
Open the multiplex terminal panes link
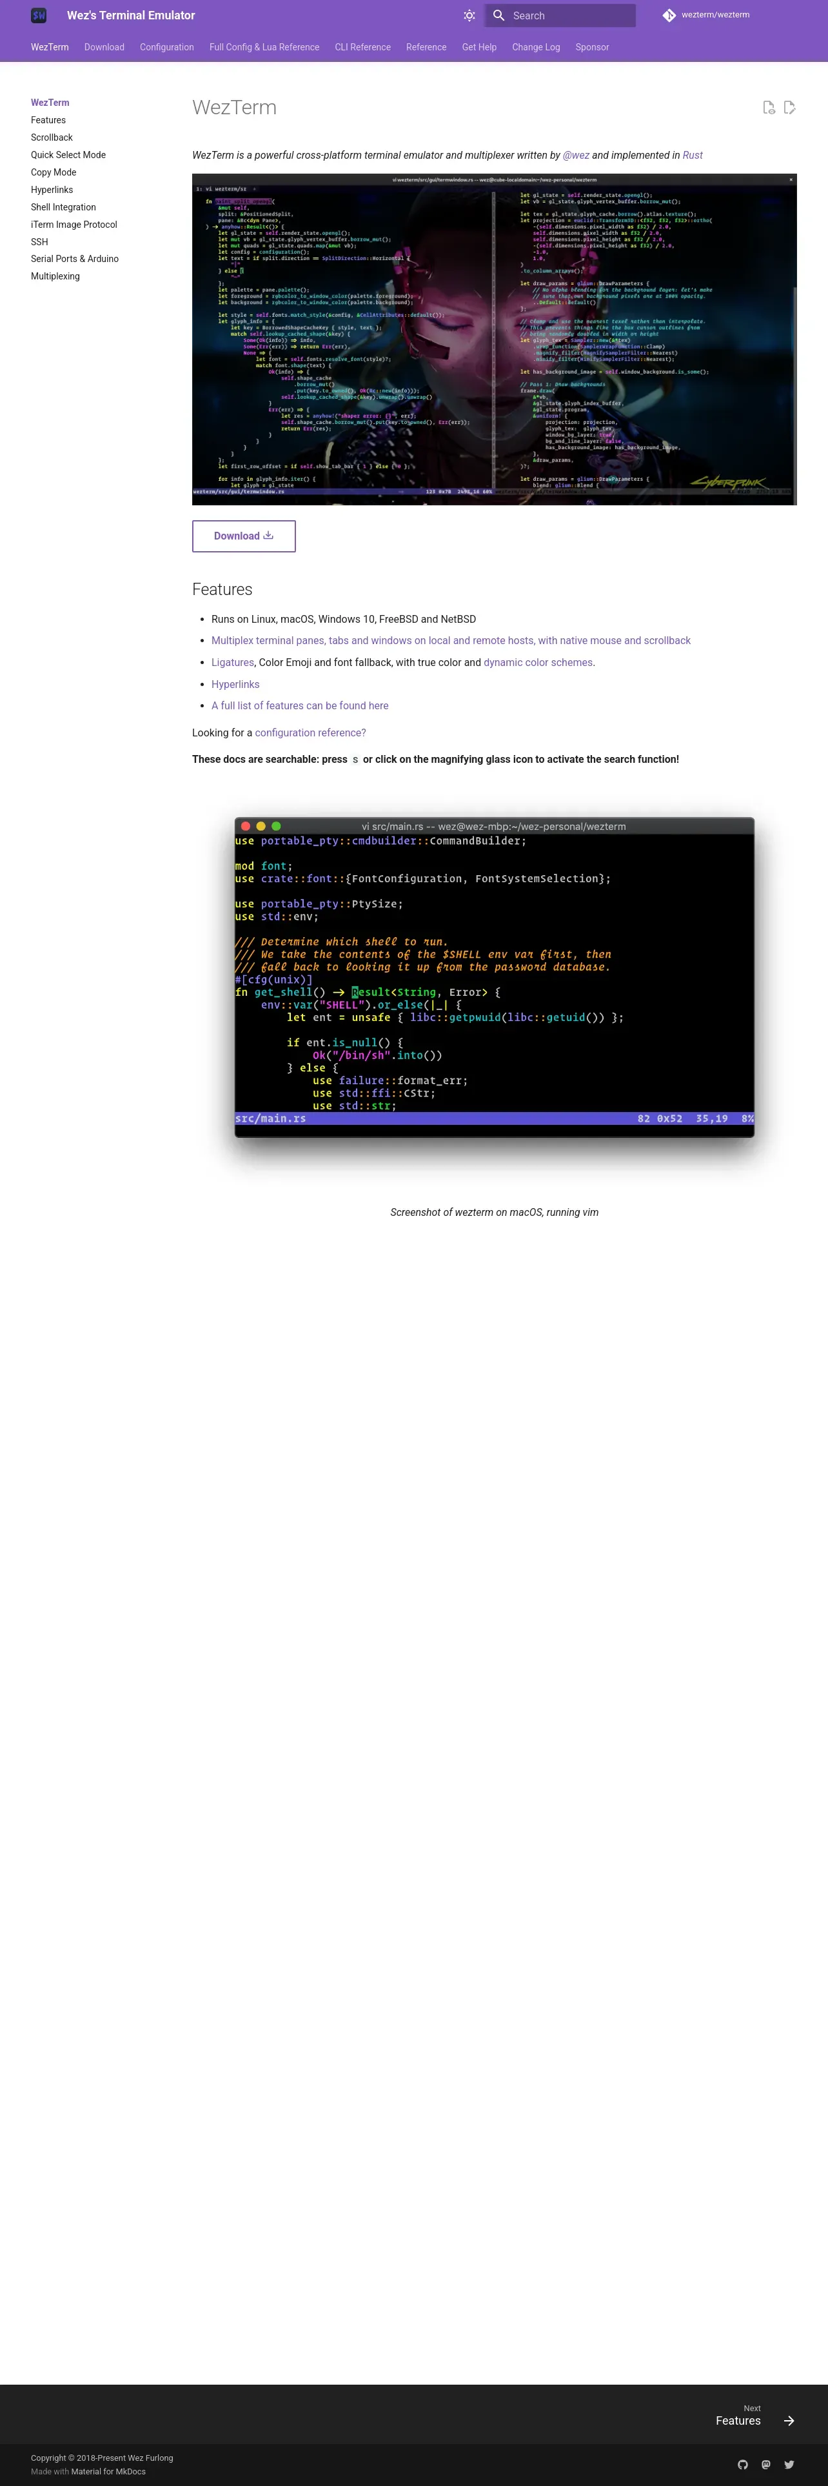(x=451, y=641)
